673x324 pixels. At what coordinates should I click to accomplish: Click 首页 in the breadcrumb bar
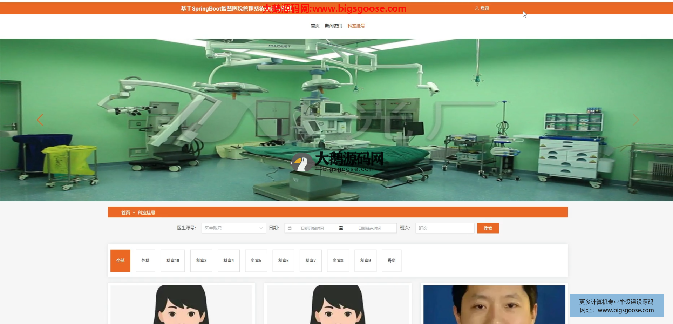[x=125, y=212]
